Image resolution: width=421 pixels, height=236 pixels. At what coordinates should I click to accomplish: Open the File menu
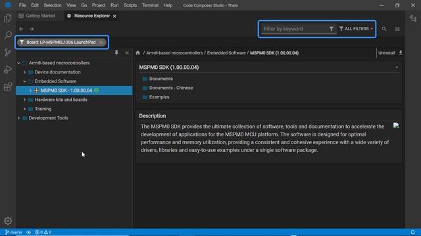[22, 5]
